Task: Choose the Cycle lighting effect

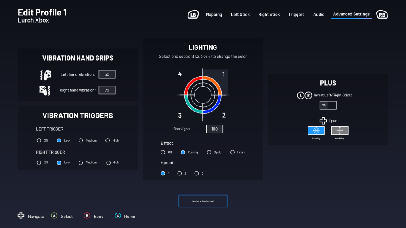Action: pyautogui.click(x=209, y=152)
